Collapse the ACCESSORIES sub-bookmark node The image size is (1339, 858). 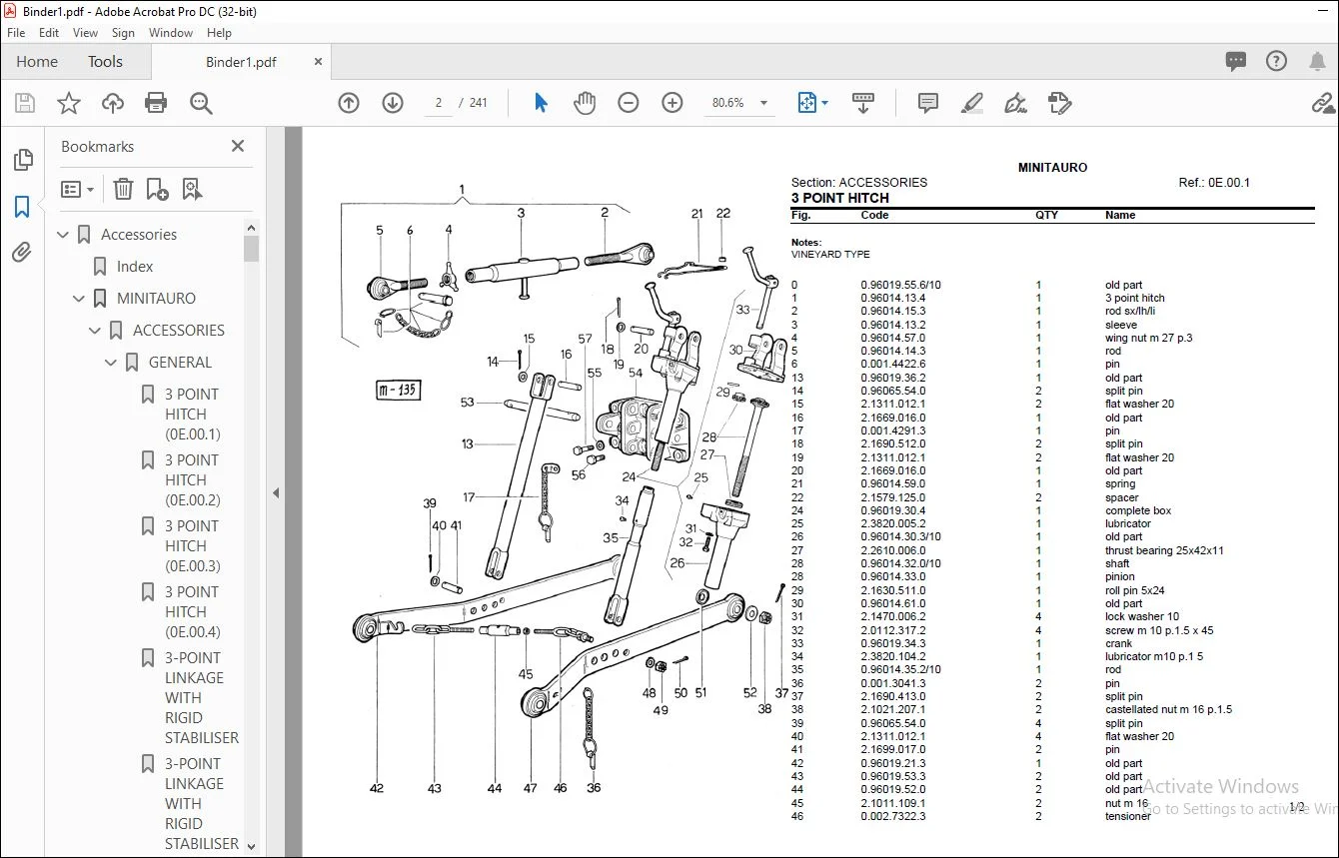(96, 331)
